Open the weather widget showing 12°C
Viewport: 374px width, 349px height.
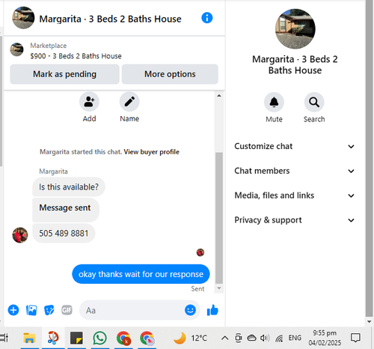(190, 338)
